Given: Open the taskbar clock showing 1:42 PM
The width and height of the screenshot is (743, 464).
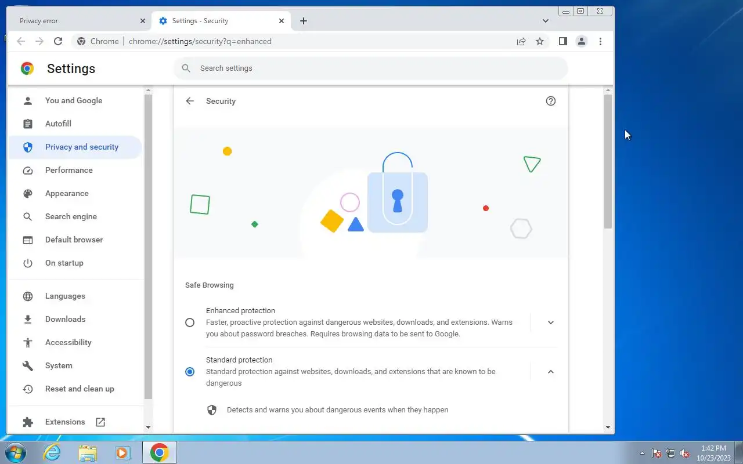Looking at the screenshot, I should tap(713, 453).
